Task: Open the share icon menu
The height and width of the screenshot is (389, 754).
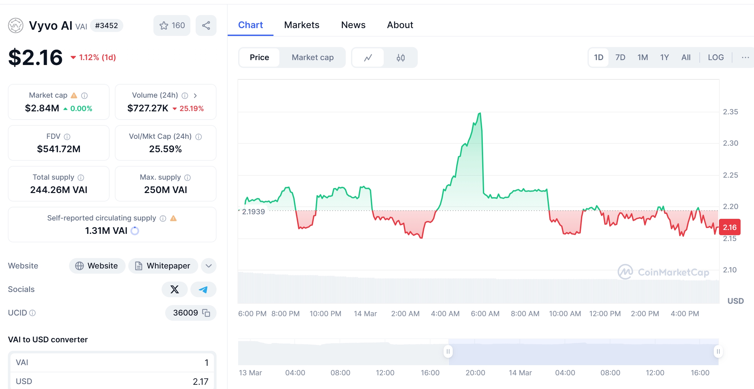Action: coord(206,25)
